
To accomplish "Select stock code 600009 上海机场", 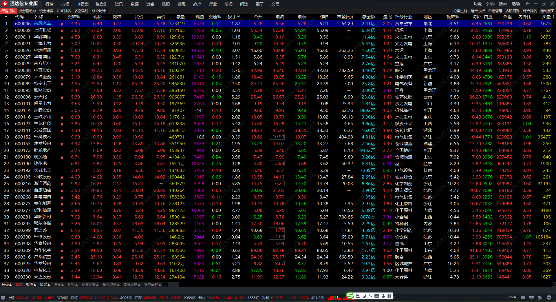I will tap(23, 30).
